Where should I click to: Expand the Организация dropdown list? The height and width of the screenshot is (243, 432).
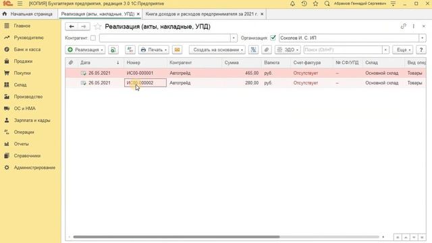pyautogui.click(x=422, y=38)
